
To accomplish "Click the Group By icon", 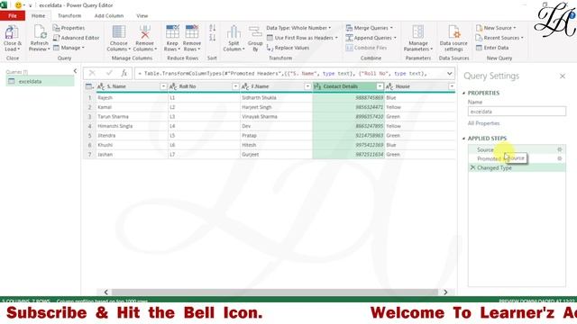I will click(x=255, y=32).
